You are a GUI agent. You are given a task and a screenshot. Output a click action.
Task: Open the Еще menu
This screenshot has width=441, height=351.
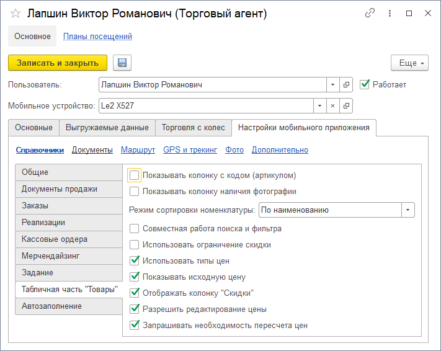click(409, 63)
